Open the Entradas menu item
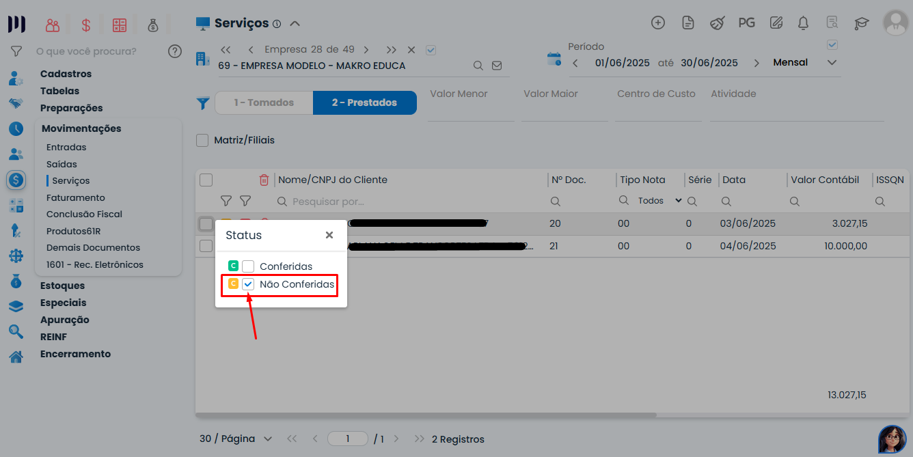 66,147
